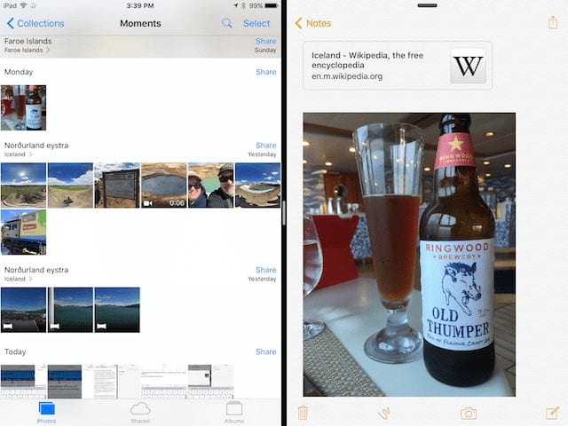Select the Photos tab
The width and height of the screenshot is (568, 426).
coord(46,412)
